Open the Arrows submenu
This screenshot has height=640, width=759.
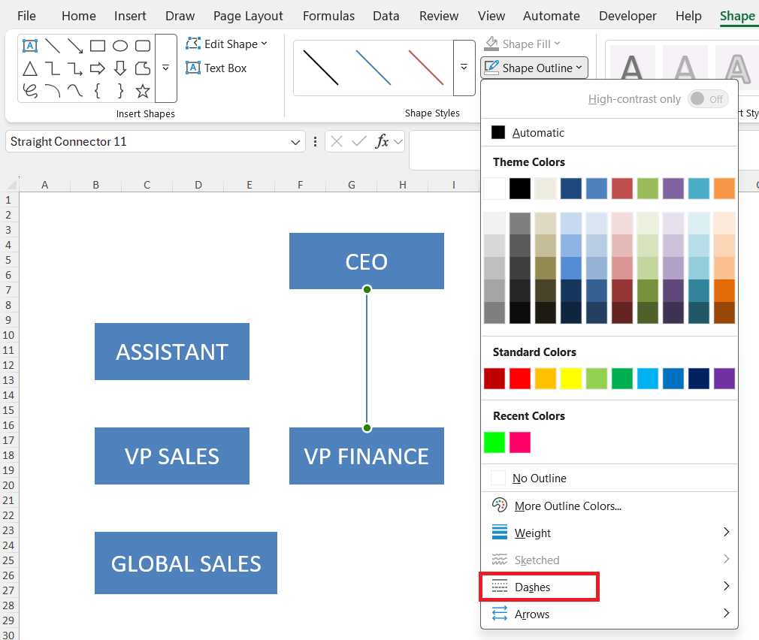pyautogui.click(x=609, y=614)
